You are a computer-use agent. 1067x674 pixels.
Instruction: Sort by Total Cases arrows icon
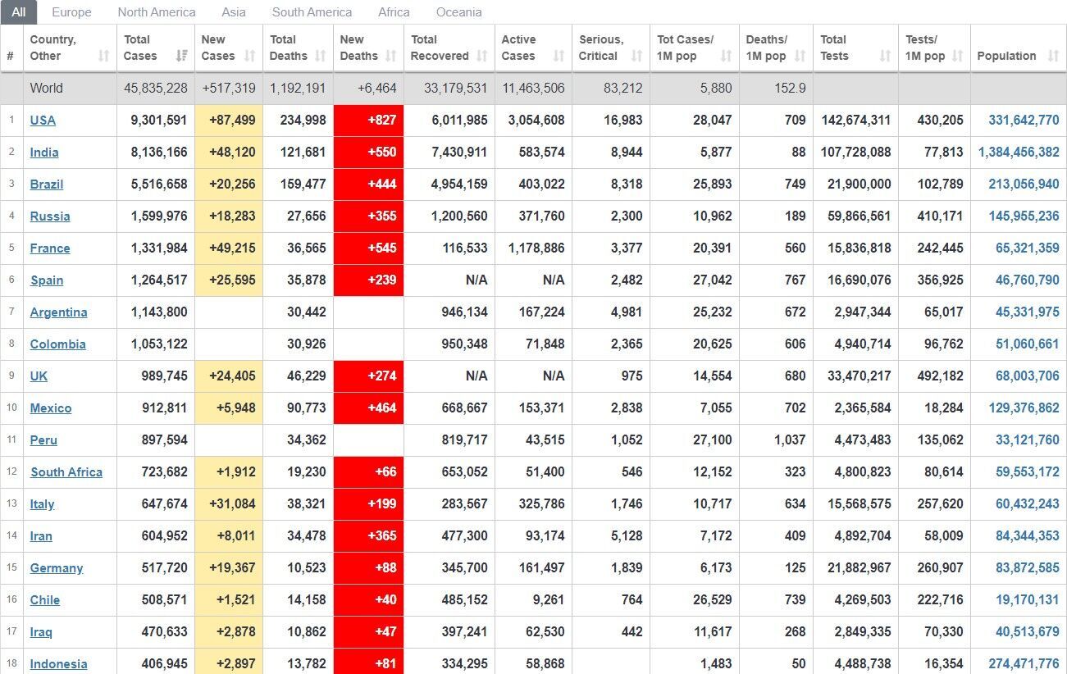181,56
